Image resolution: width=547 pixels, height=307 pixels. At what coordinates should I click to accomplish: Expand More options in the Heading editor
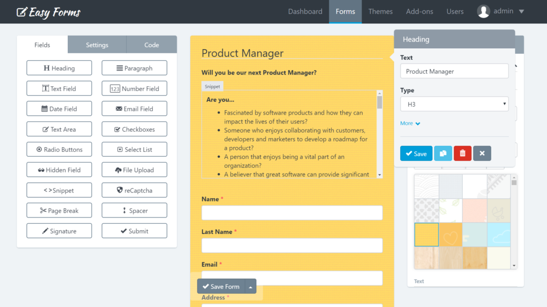click(x=410, y=123)
